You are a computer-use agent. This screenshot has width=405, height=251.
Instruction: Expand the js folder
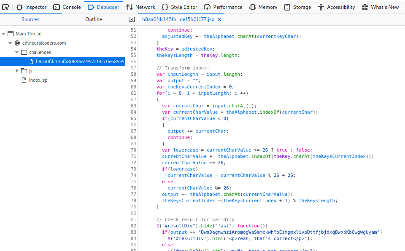pos(17,71)
